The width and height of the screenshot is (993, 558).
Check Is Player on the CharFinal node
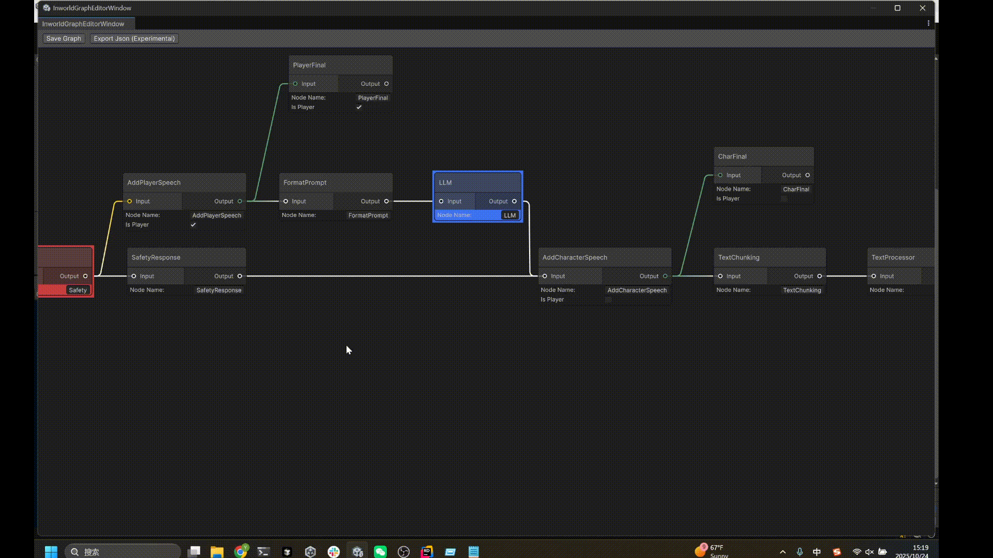pos(784,199)
